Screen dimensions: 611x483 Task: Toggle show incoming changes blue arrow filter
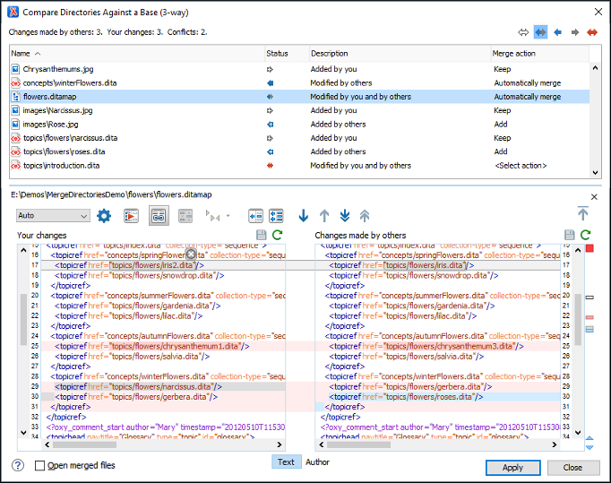click(557, 32)
